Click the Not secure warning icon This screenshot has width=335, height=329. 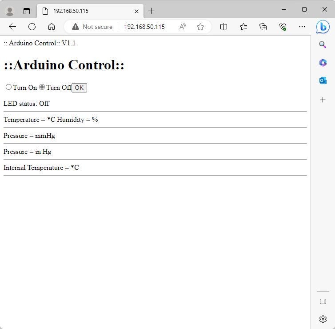click(x=76, y=27)
